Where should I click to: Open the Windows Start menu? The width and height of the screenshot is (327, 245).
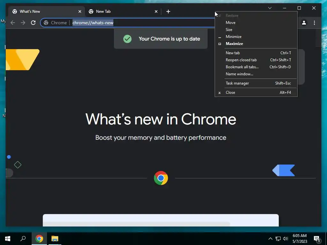pos(8,239)
